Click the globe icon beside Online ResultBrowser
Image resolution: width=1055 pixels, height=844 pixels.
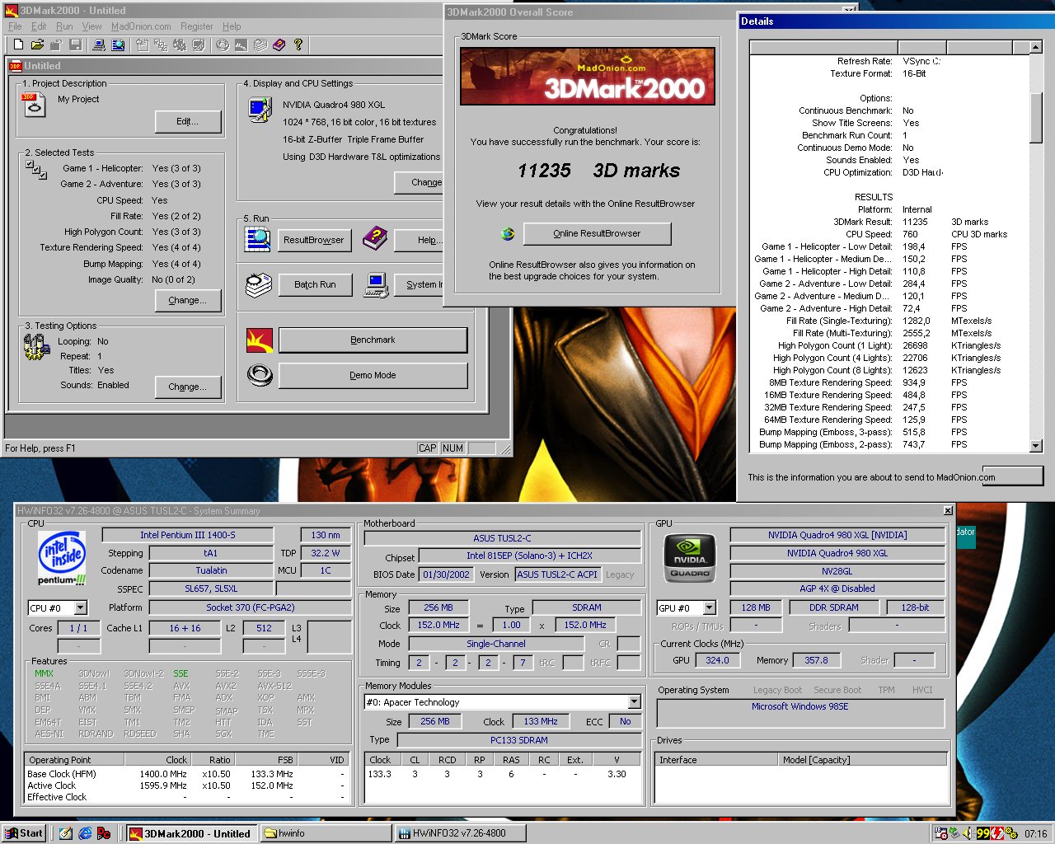point(509,234)
